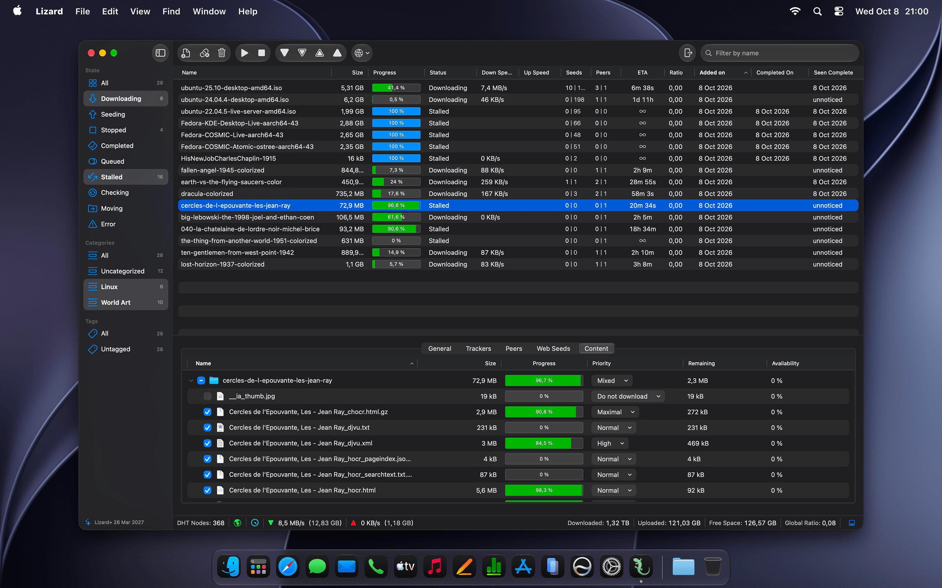The image size is (942, 588).
Task: Uncheck the Jean Ray_hocr_searchtext file
Action: point(207,474)
